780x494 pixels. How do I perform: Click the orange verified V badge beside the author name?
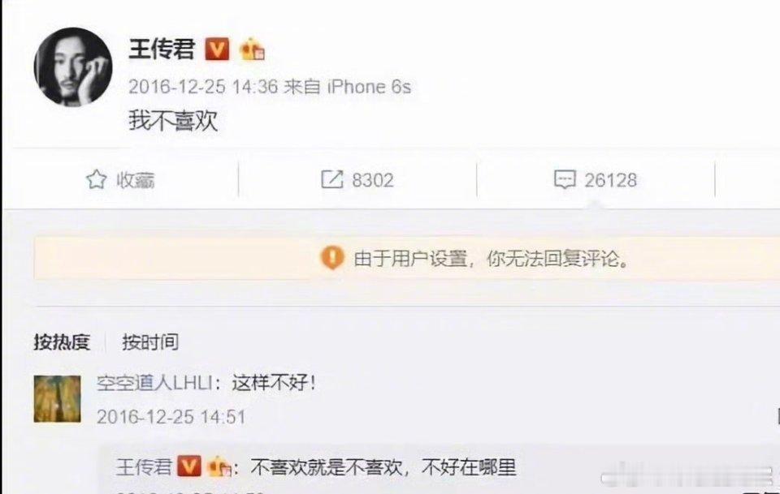(218, 49)
